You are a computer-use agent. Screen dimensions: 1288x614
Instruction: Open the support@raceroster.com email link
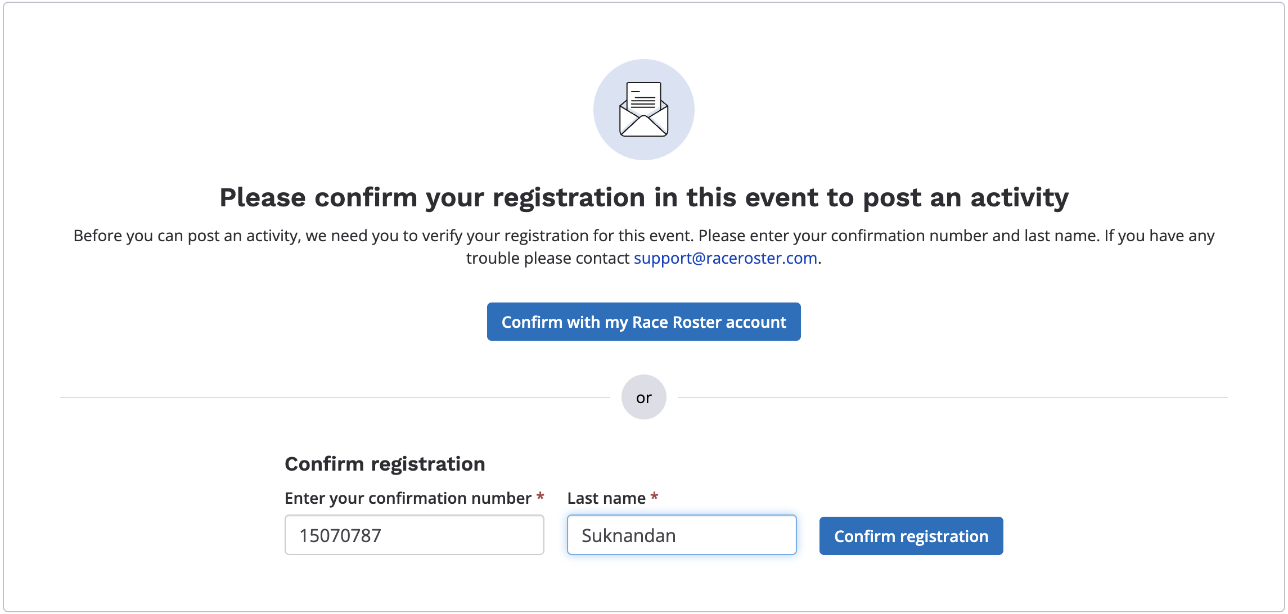725,258
